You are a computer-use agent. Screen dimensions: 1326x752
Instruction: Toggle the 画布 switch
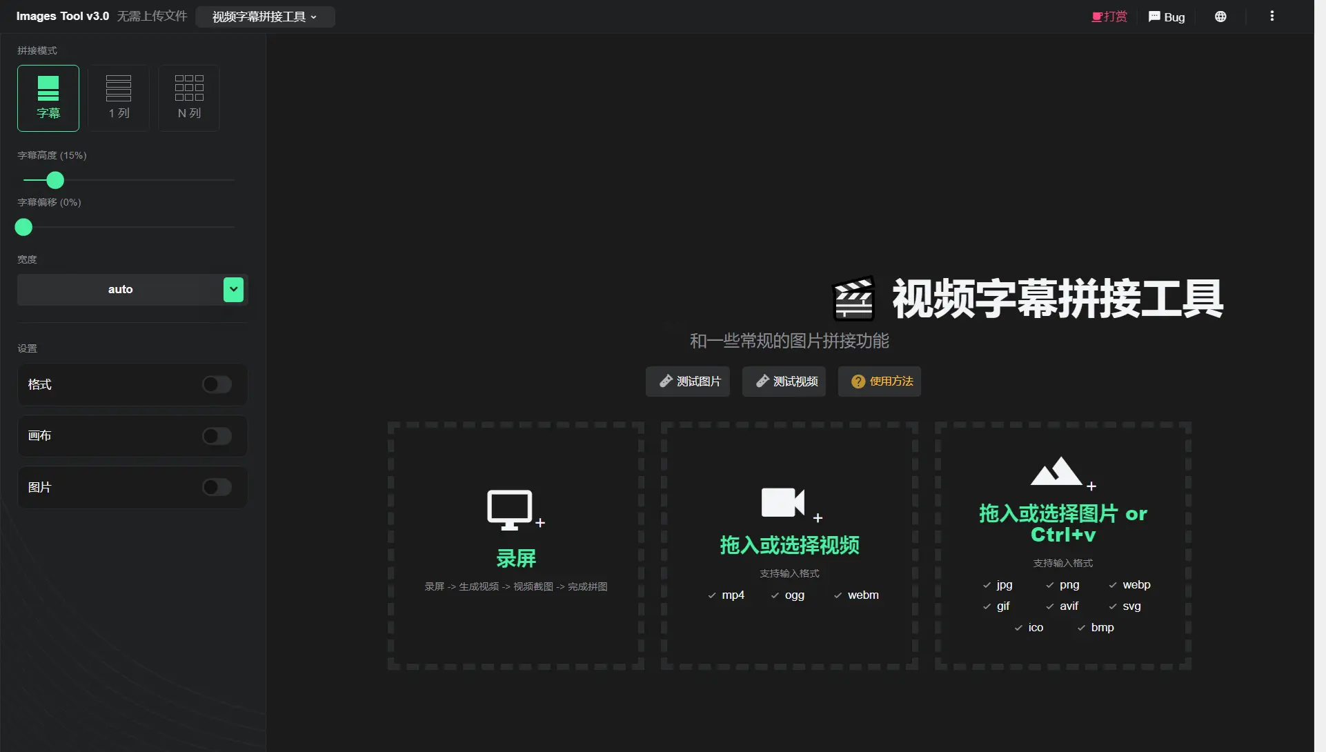click(x=217, y=436)
